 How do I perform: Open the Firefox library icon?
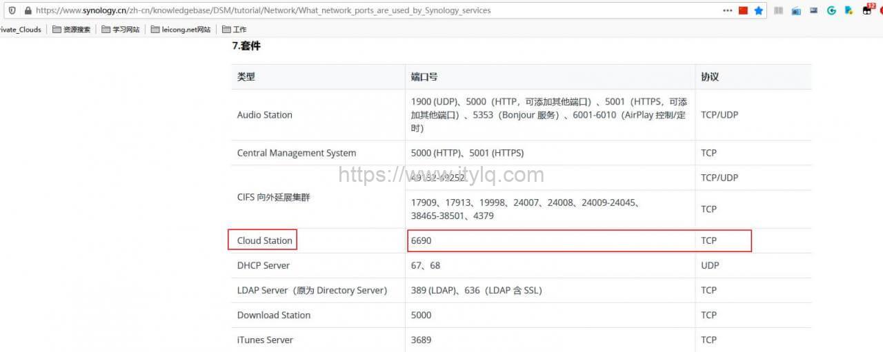(x=779, y=11)
